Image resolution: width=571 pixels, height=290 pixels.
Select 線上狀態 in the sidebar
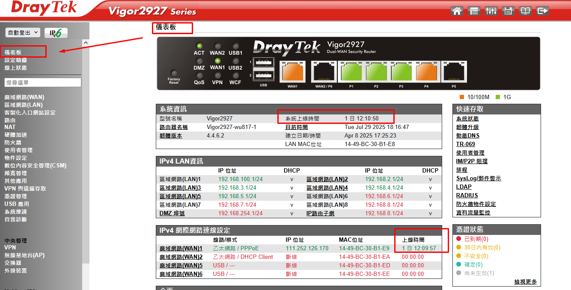16,67
